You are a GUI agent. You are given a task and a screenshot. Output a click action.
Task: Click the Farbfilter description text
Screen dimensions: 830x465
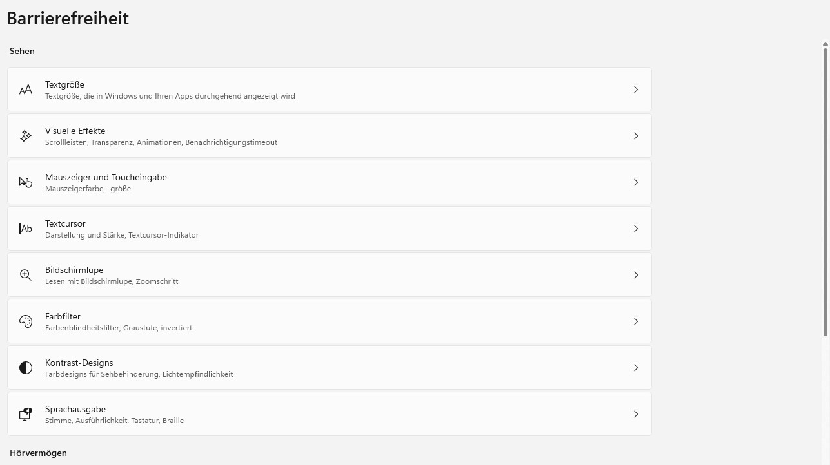(x=119, y=328)
